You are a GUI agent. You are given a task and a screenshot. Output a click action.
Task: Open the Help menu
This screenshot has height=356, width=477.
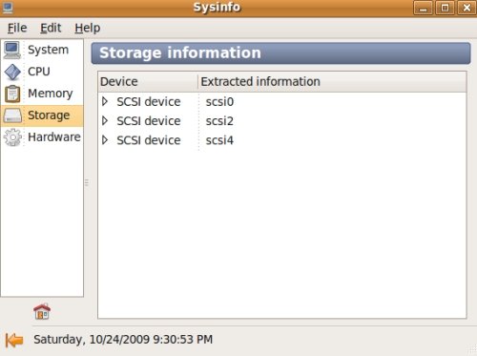88,28
